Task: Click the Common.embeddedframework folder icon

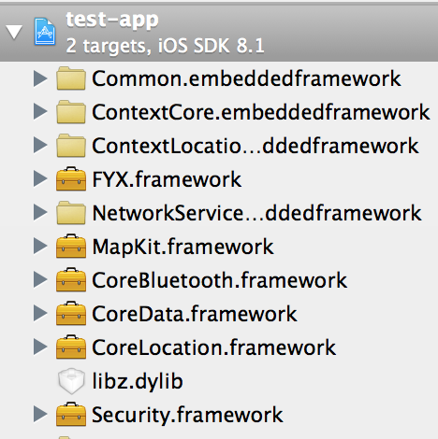Action: click(71, 78)
